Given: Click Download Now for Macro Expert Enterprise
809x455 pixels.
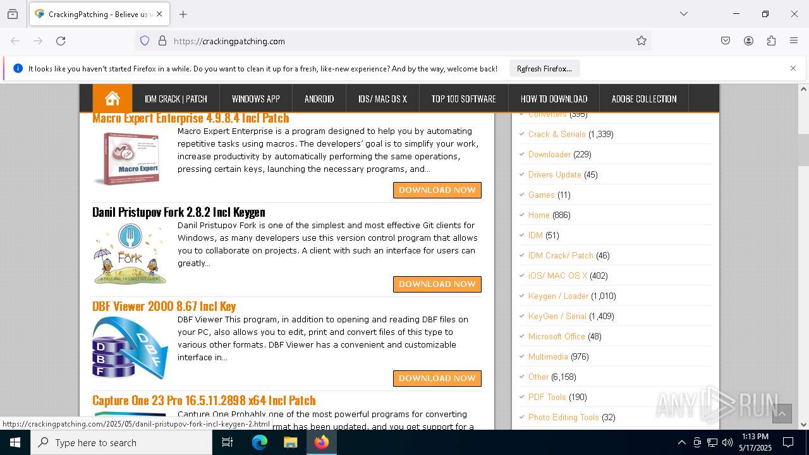Looking at the screenshot, I should coord(437,190).
